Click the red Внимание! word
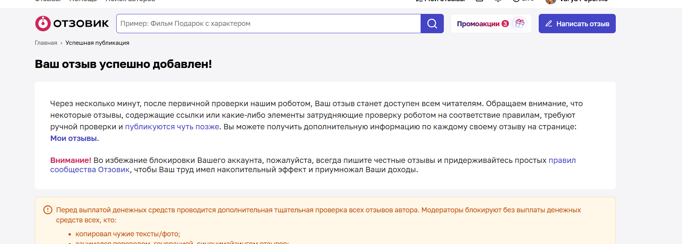Viewport: 682px width, 244px height. pos(71,160)
